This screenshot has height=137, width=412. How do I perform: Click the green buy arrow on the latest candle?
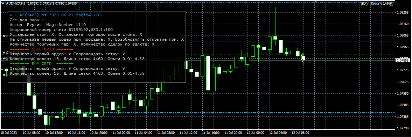(x=302, y=55)
